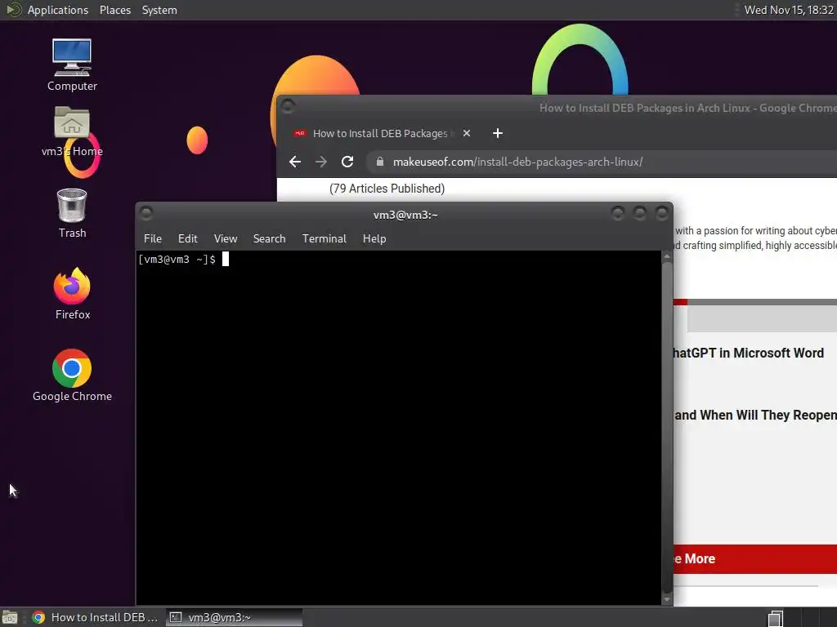Open a new tab in Chrome
The image size is (837, 627).
[x=498, y=133]
